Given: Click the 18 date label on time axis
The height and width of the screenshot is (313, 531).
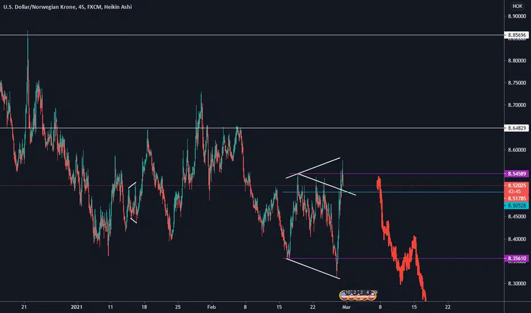Looking at the screenshot, I should point(144,307).
